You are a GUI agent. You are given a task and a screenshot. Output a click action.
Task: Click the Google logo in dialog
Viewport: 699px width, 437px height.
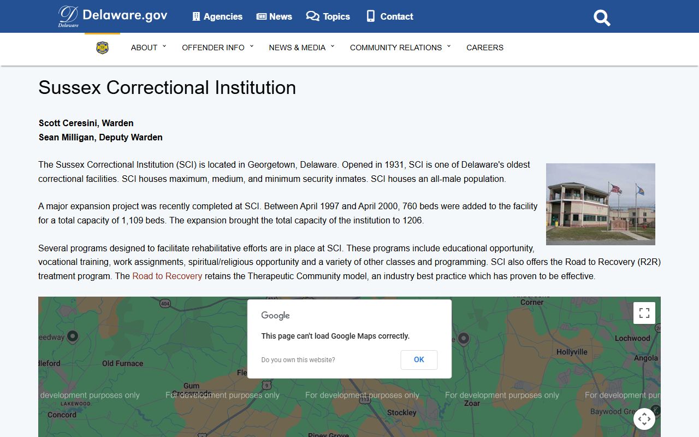(x=275, y=316)
